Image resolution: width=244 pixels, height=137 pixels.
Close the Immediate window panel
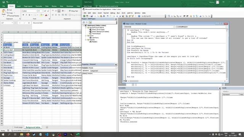pyautogui.click(x=220, y=88)
